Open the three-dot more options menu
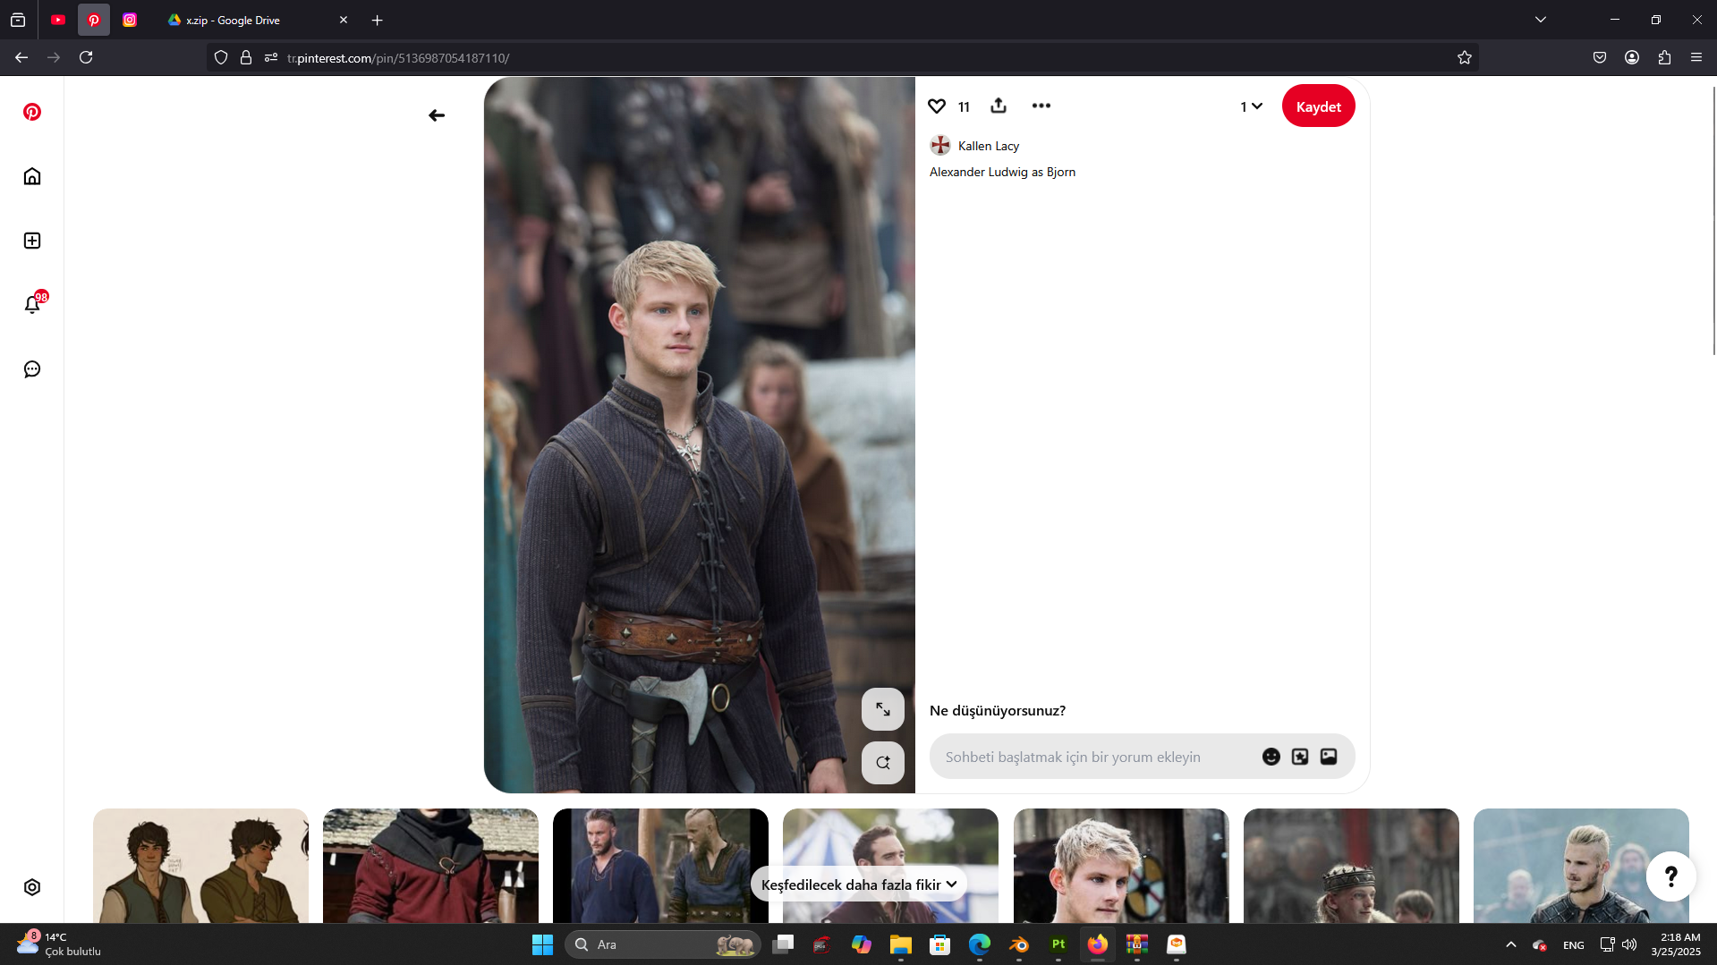Screen dimensions: 1717x965 point(1041,106)
